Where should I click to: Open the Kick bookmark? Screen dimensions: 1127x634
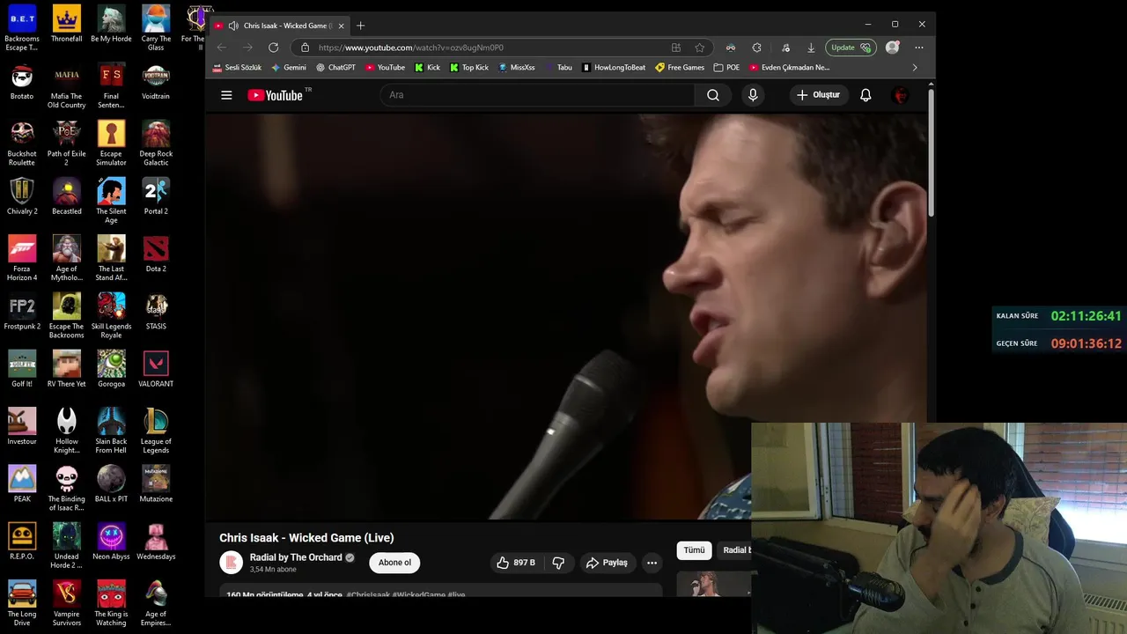point(428,67)
